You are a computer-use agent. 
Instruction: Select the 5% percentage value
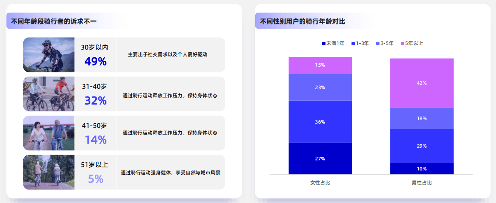pos(95,179)
